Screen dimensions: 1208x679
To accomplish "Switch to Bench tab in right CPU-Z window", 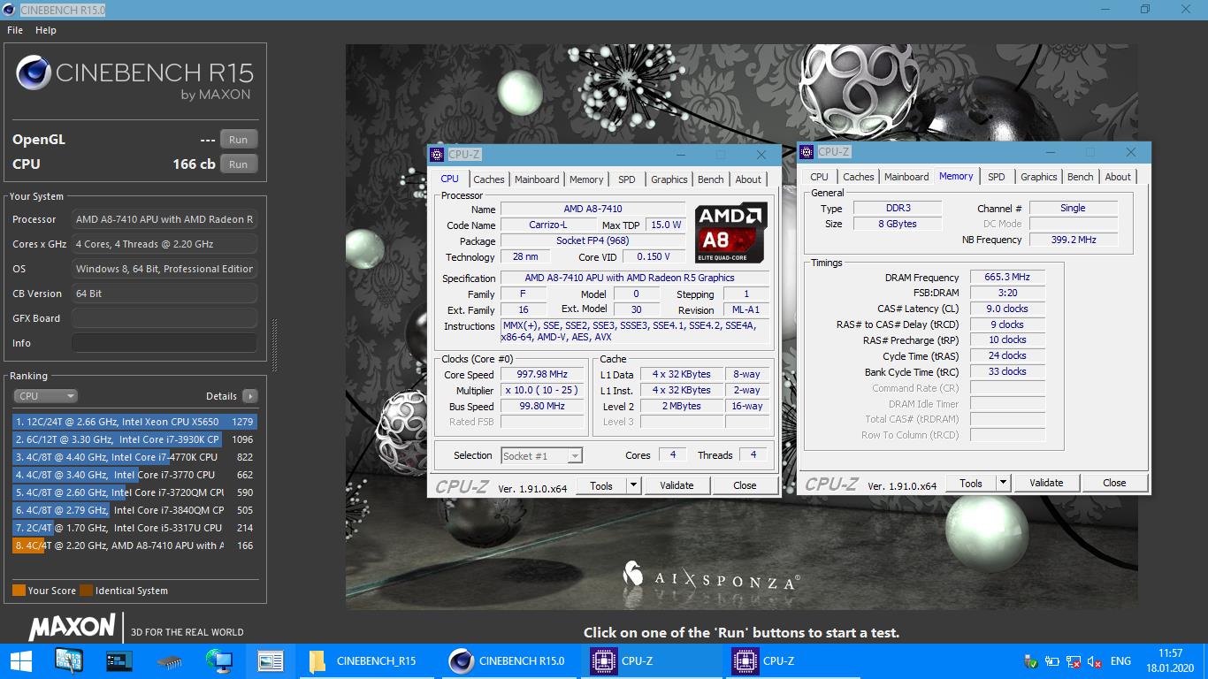I will click(x=1080, y=177).
